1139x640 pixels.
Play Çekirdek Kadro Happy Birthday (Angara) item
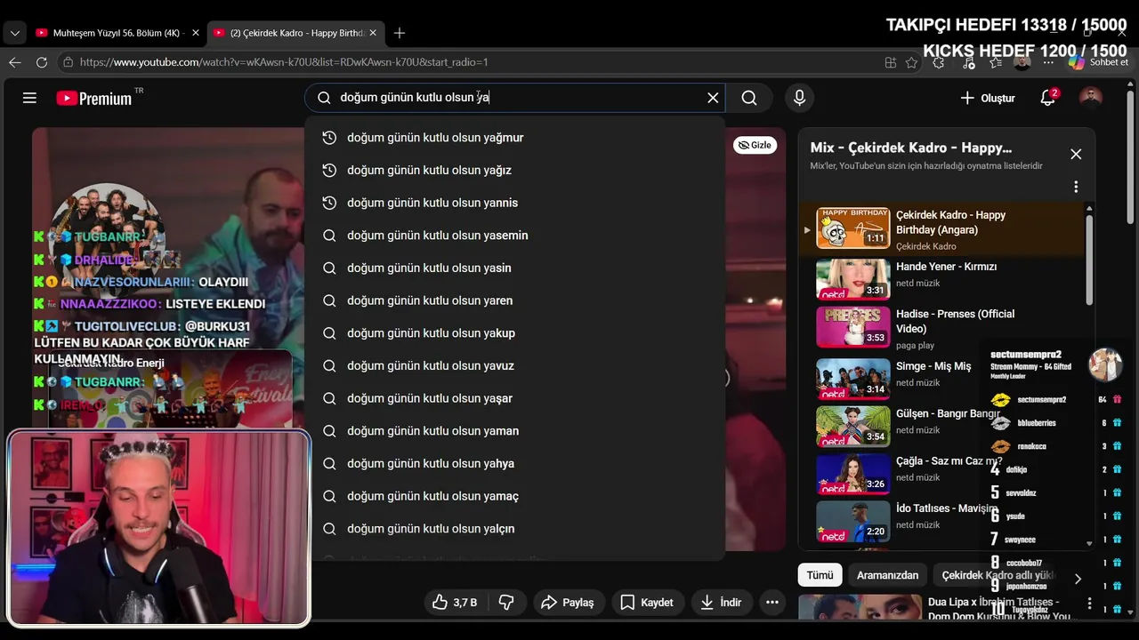pos(941,229)
